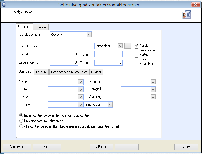This screenshot has height=154, width=202.
Task: Expand the Bransje dropdown
Action: coord(153,82)
